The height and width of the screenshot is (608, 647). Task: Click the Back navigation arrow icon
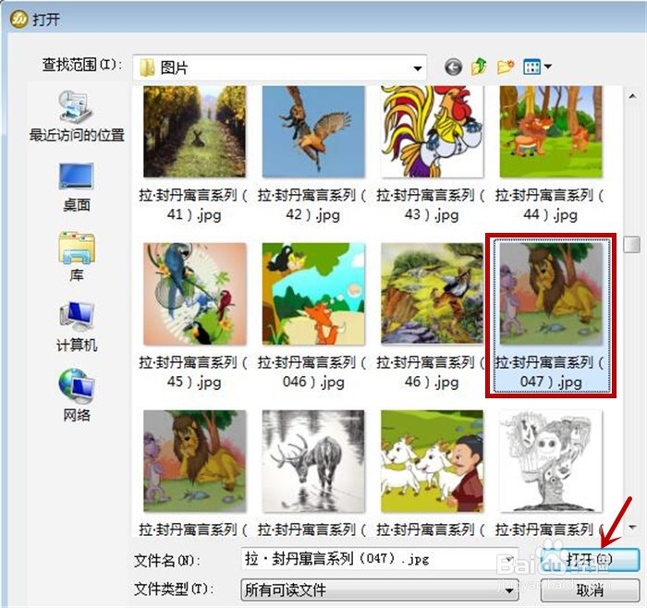coord(453,67)
